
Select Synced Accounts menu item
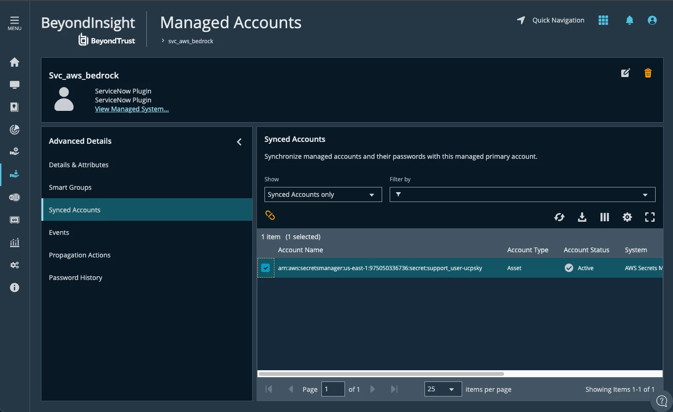147,210
